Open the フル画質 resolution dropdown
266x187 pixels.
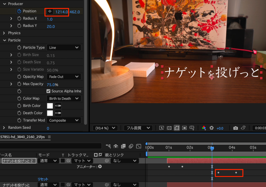[138, 128]
